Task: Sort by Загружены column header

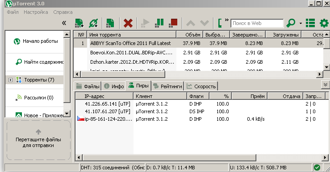Action: [283, 35]
